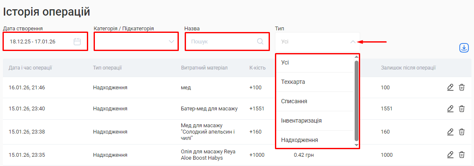Click the Історія операцій page heading
Screen dimensions: 474x166
point(46,12)
